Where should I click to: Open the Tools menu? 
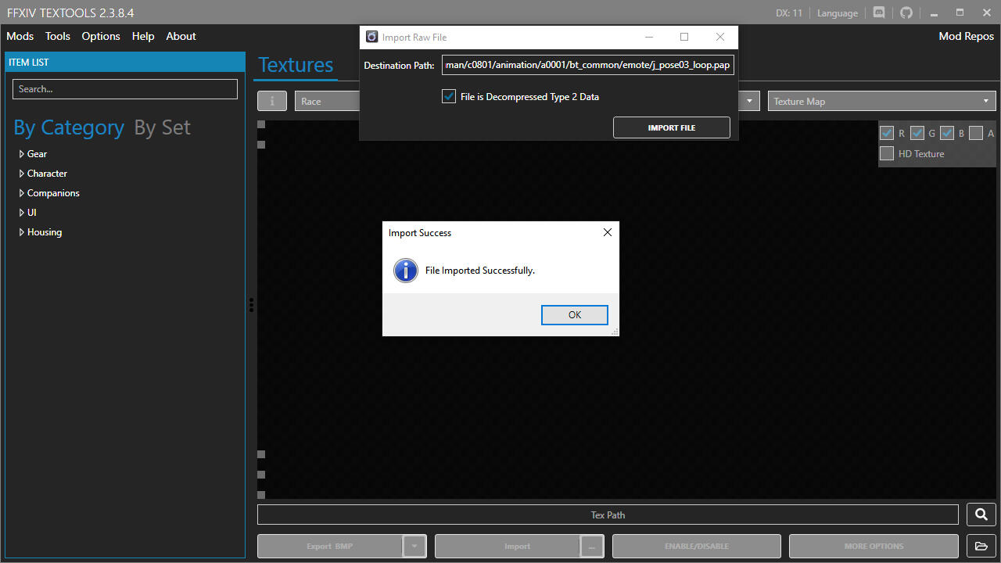57,36
